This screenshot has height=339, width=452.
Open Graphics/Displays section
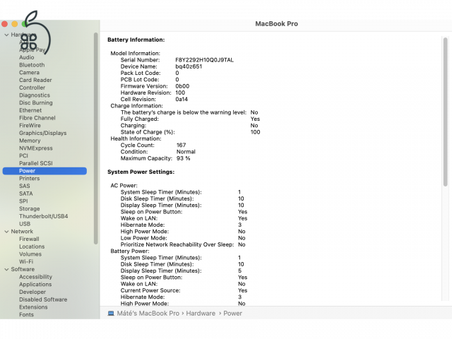pos(42,133)
